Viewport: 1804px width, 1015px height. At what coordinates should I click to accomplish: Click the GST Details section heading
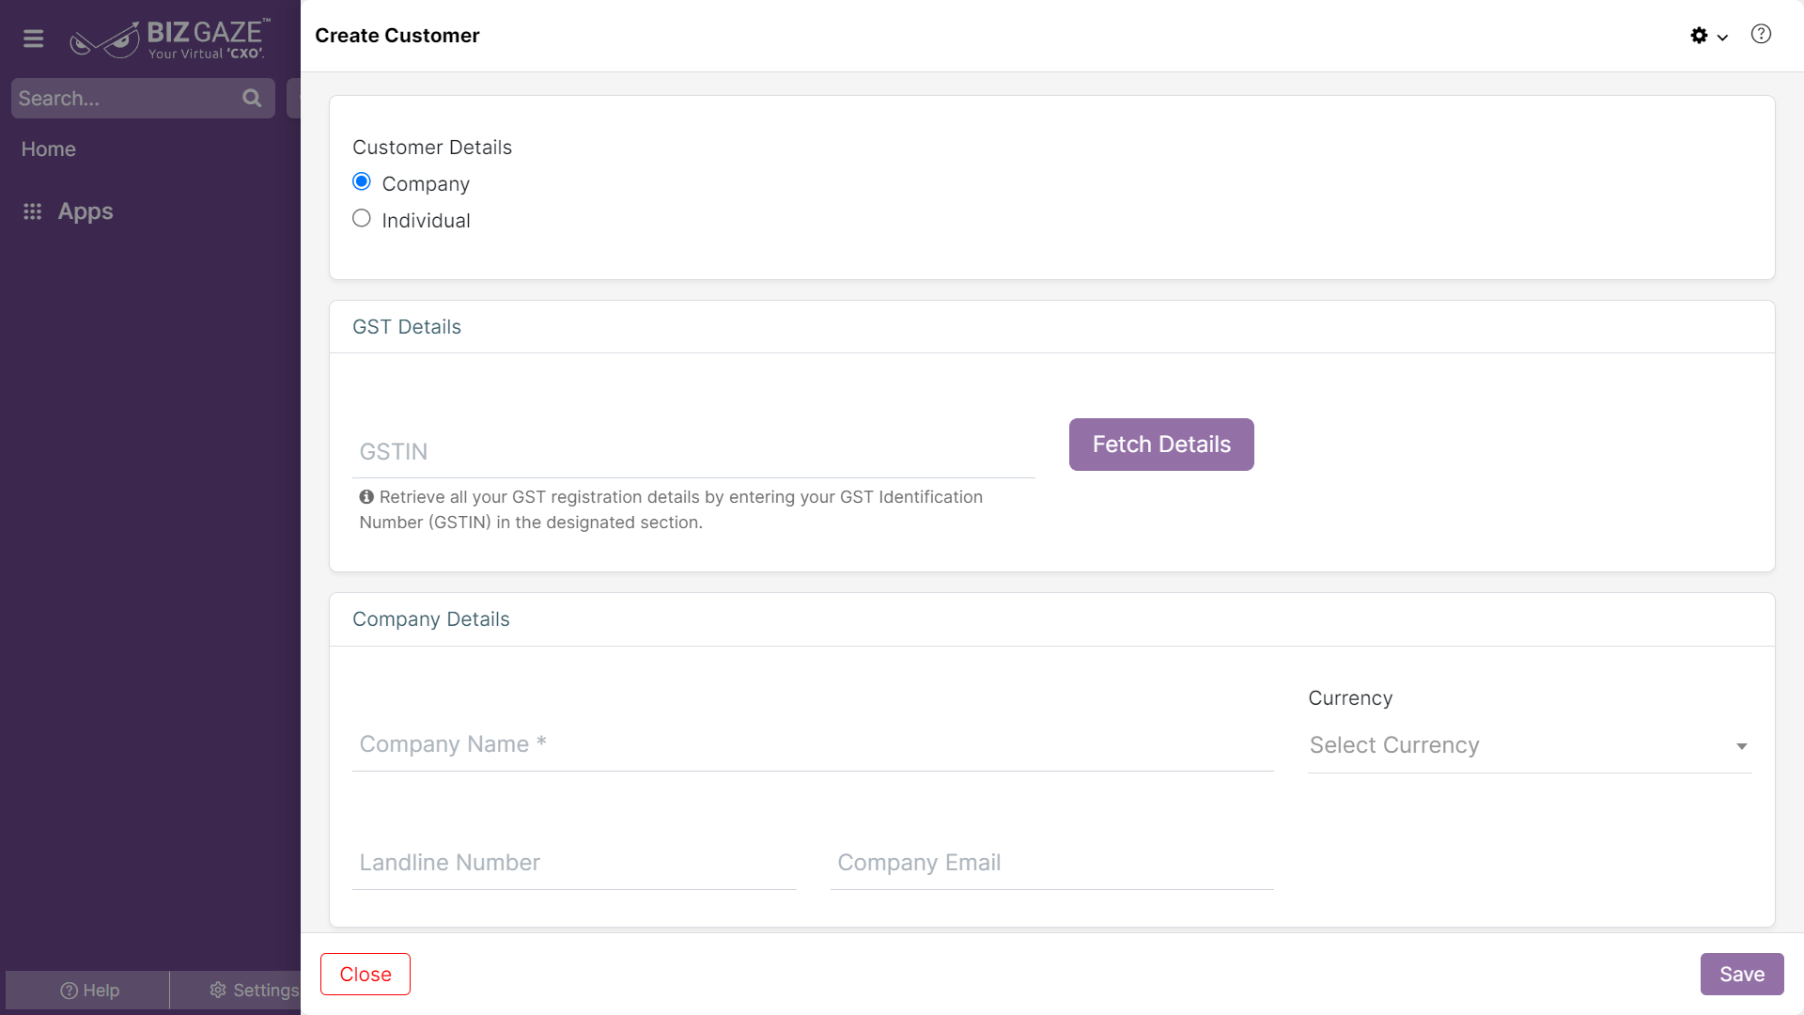tap(407, 327)
